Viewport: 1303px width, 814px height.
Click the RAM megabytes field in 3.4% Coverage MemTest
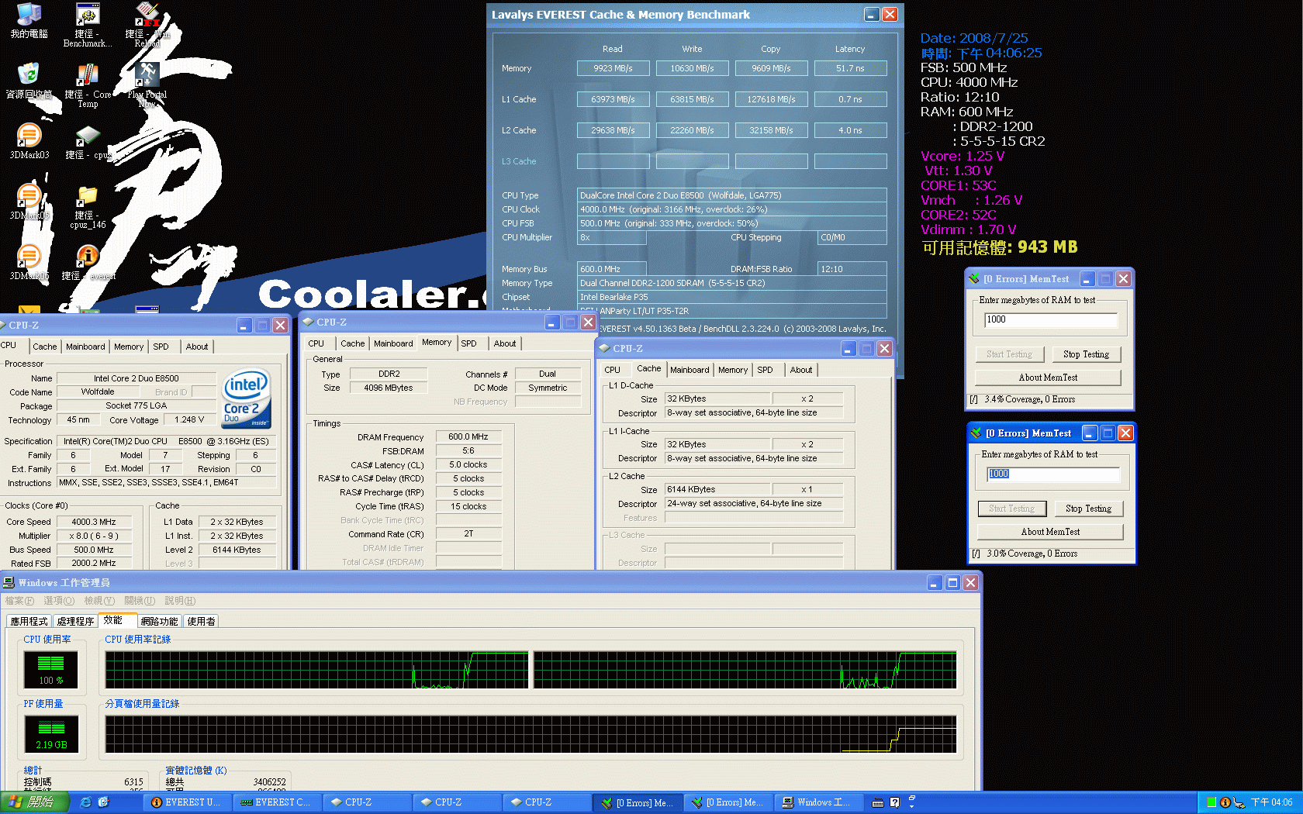(x=1051, y=319)
